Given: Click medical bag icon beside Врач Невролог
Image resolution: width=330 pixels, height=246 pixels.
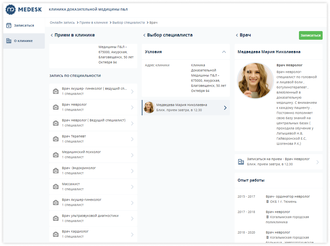Looking at the screenshot, I should click(56, 107).
